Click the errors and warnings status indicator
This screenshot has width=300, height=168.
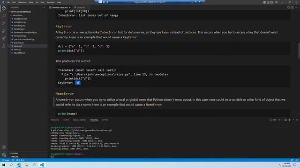pos(20,160)
